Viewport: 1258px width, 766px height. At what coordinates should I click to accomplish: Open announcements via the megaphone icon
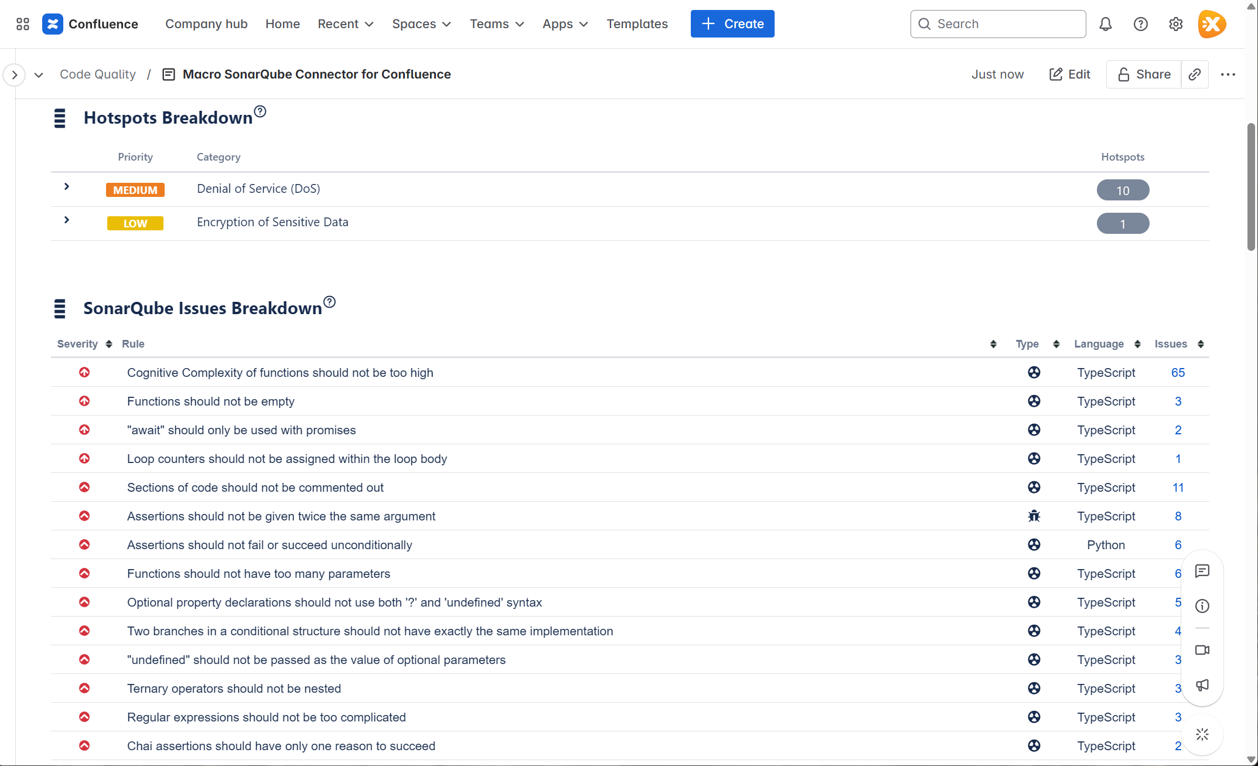coord(1202,686)
